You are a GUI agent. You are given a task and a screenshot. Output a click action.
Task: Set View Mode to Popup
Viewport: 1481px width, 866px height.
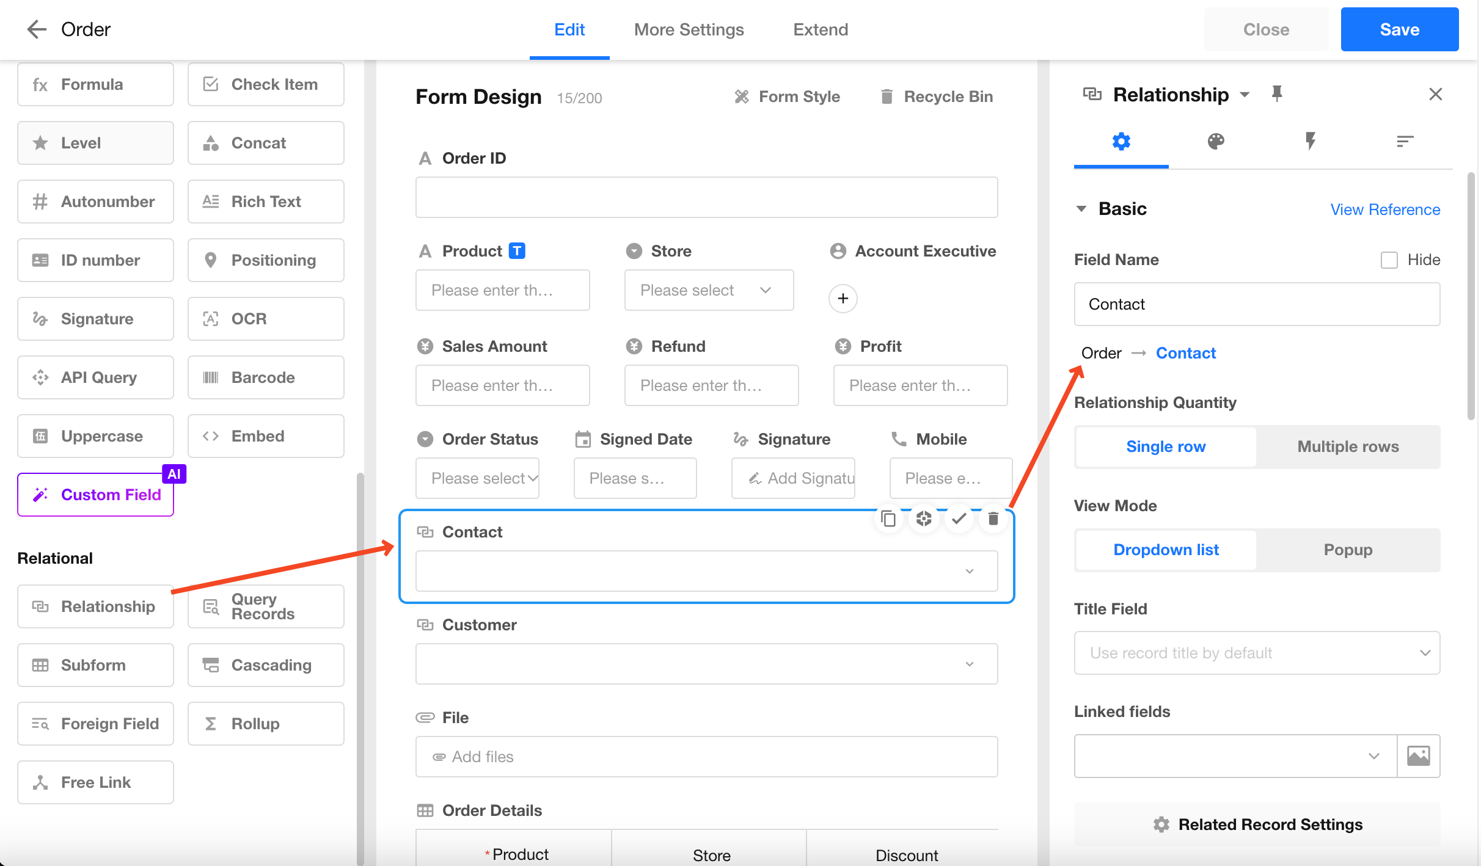pyautogui.click(x=1348, y=550)
